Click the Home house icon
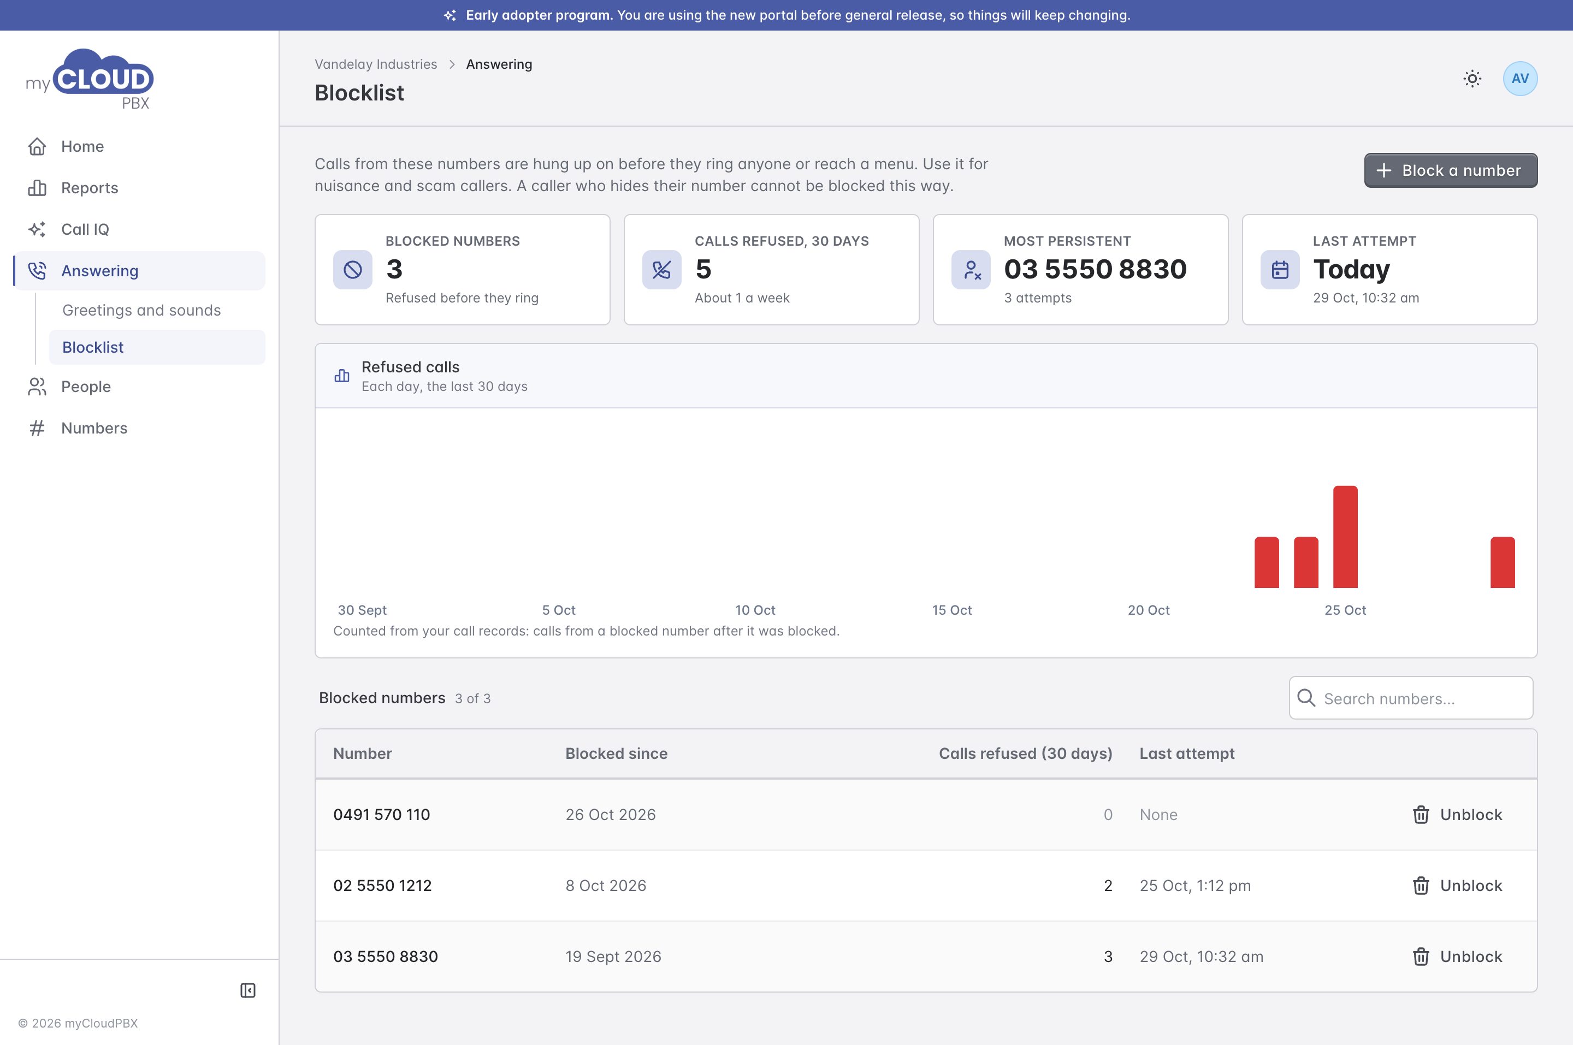1573x1045 pixels. [x=37, y=147]
